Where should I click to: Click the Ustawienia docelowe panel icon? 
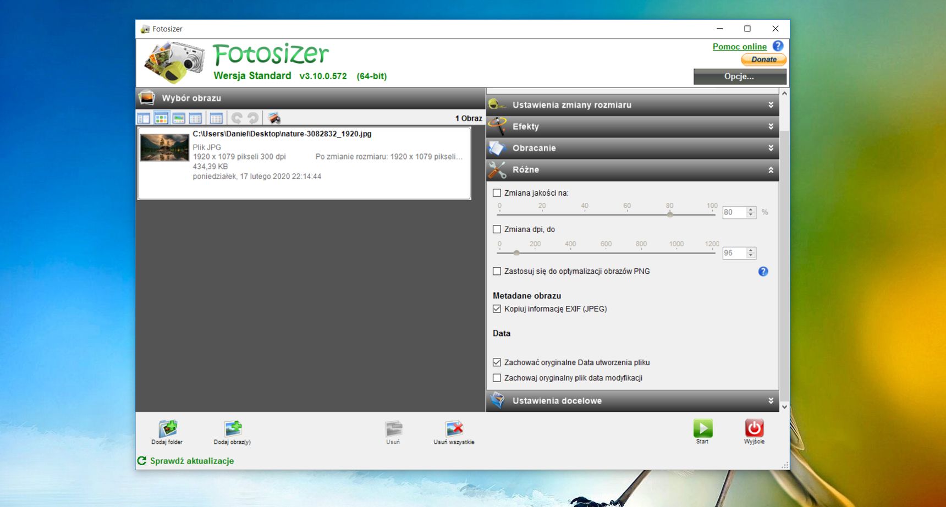[497, 400]
